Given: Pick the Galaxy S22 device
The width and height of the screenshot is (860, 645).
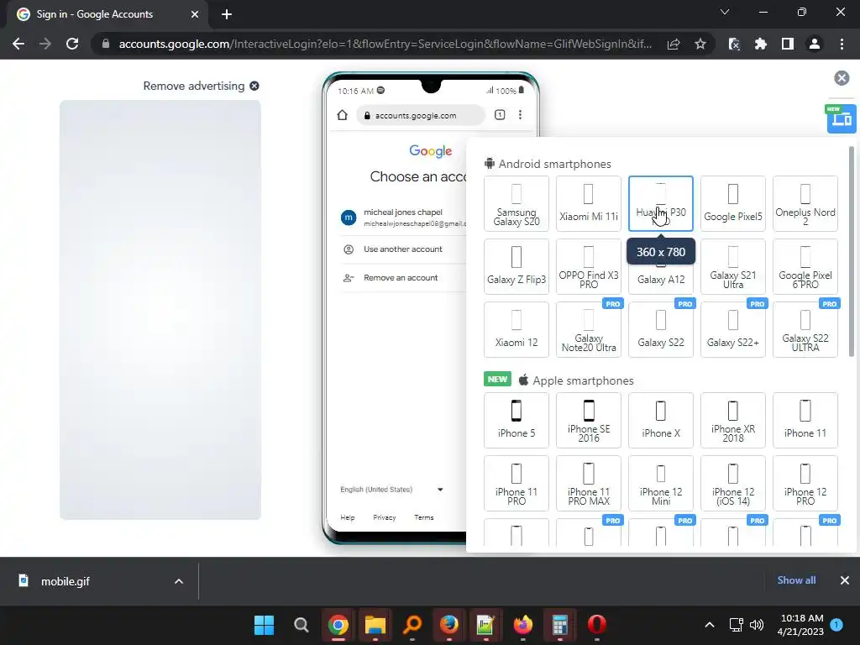Looking at the screenshot, I should pyautogui.click(x=661, y=329).
